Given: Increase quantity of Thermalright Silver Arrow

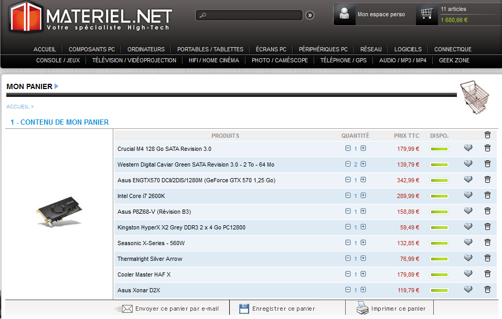Looking at the screenshot, I should [x=364, y=258].
